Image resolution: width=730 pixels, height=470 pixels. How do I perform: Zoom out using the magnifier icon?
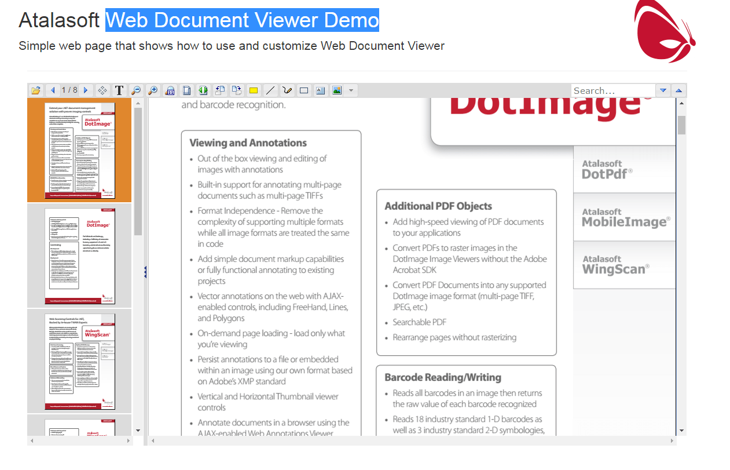(136, 90)
